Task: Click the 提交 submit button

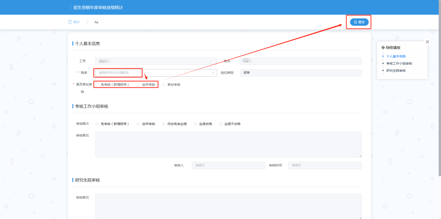Action: click(x=359, y=22)
